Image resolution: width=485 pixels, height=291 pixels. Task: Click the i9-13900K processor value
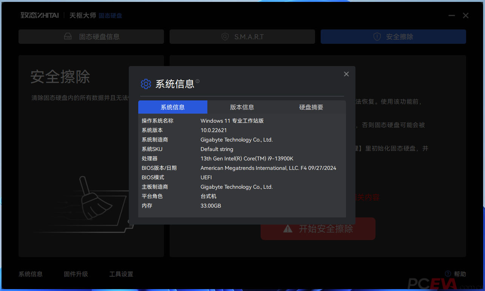247,159
